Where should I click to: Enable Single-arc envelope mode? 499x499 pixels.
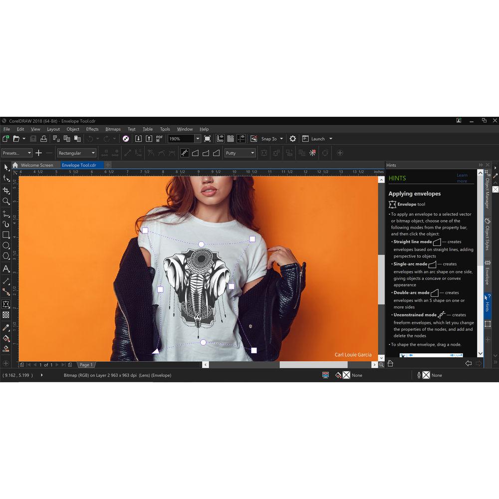pyautogui.click(x=206, y=153)
